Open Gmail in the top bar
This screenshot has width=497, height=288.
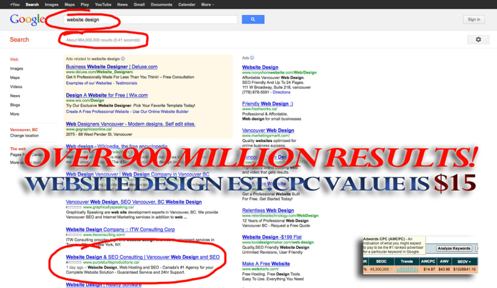coord(139,4)
